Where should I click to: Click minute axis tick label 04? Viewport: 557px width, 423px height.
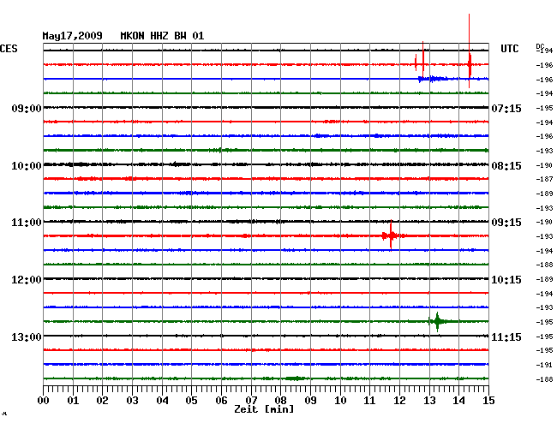coord(162,400)
